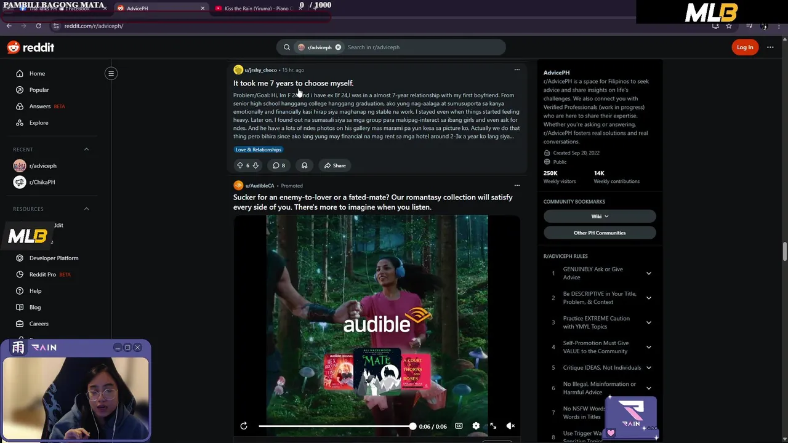This screenshot has height=443, width=788.
Task: Open the Wiki dropdown
Action: 600,217
